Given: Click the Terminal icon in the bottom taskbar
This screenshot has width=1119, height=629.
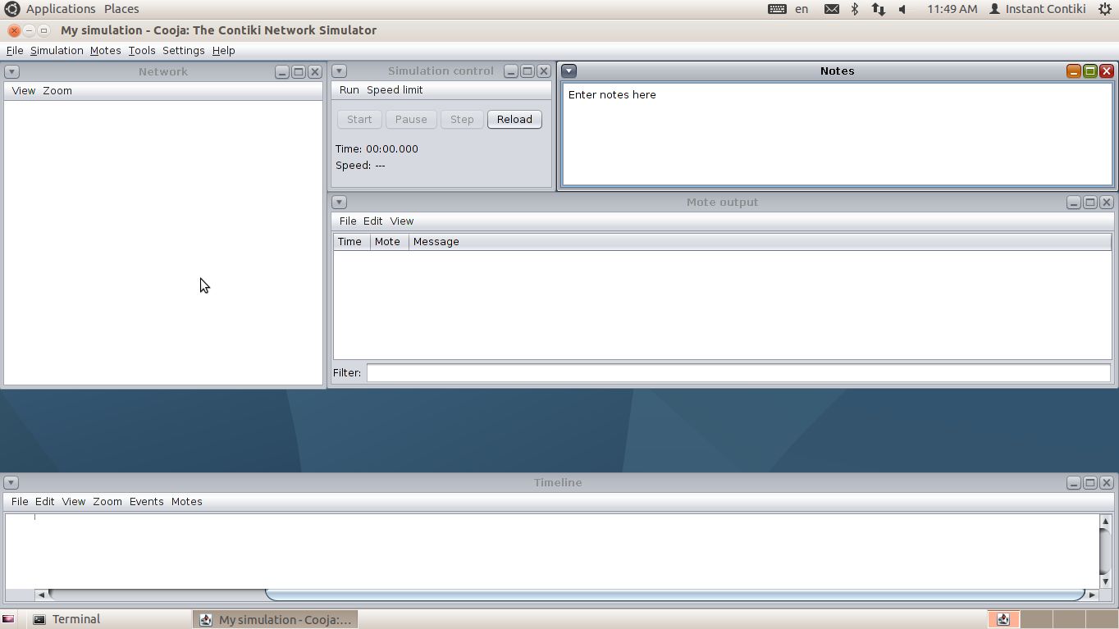Looking at the screenshot, I should click(x=39, y=619).
